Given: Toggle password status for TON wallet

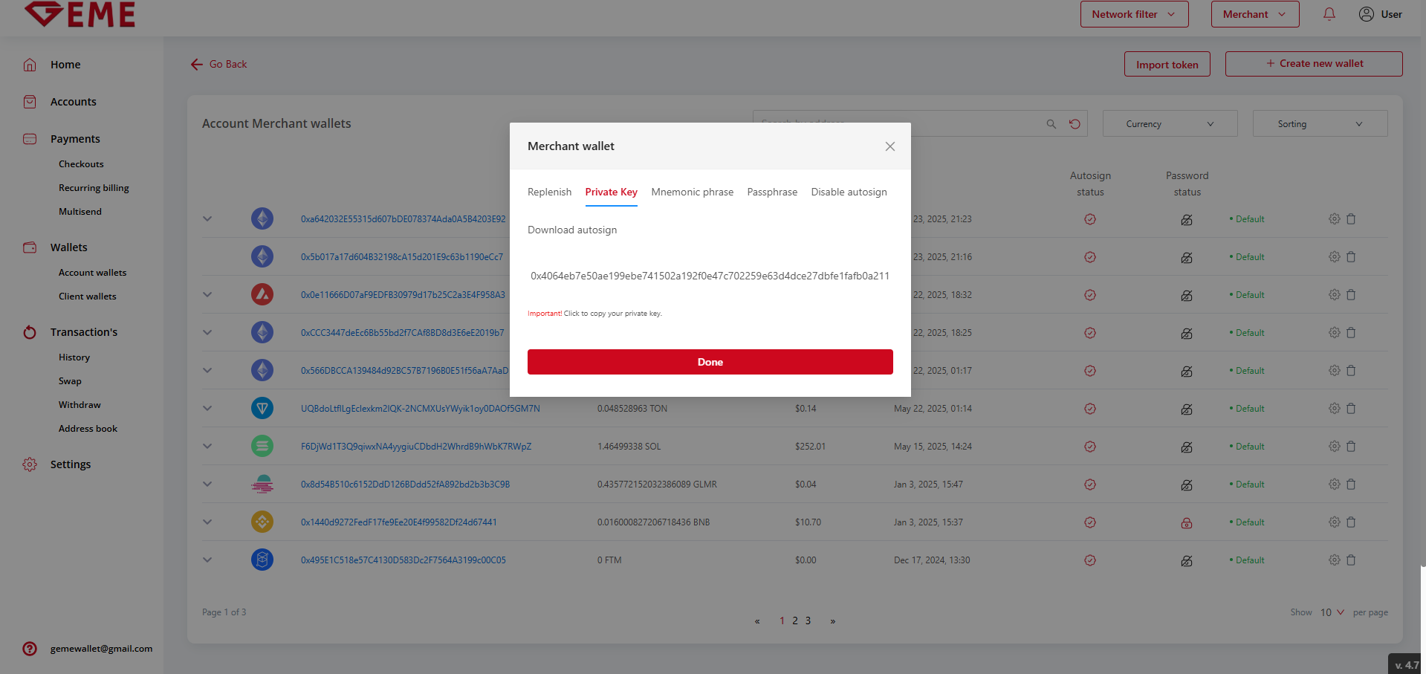Looking at the screenshot, I should [x=1187, y=409].
